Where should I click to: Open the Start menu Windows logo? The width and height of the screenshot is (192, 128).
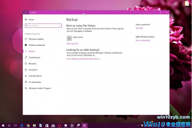point(3,126)
